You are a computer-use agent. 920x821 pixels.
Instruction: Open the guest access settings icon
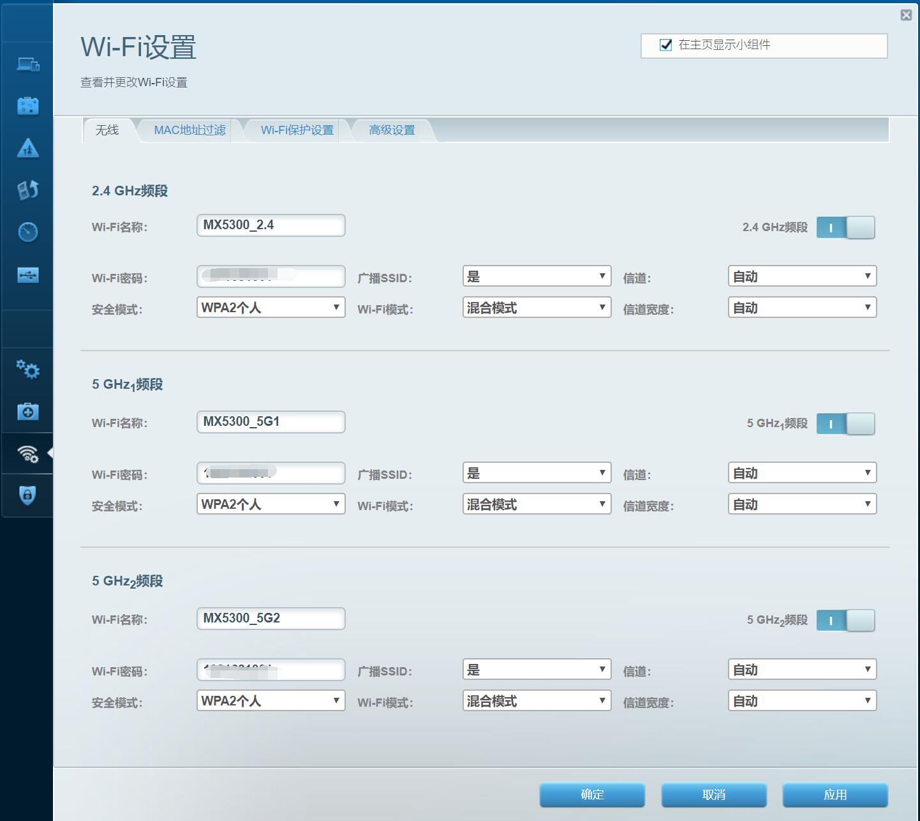coord(27,105)
